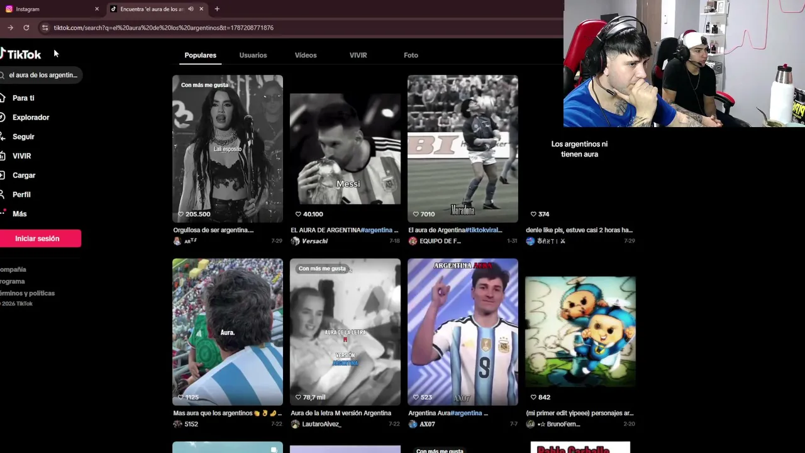
Task: Click the Para ti home icon
Action: (x=3, y=98)
